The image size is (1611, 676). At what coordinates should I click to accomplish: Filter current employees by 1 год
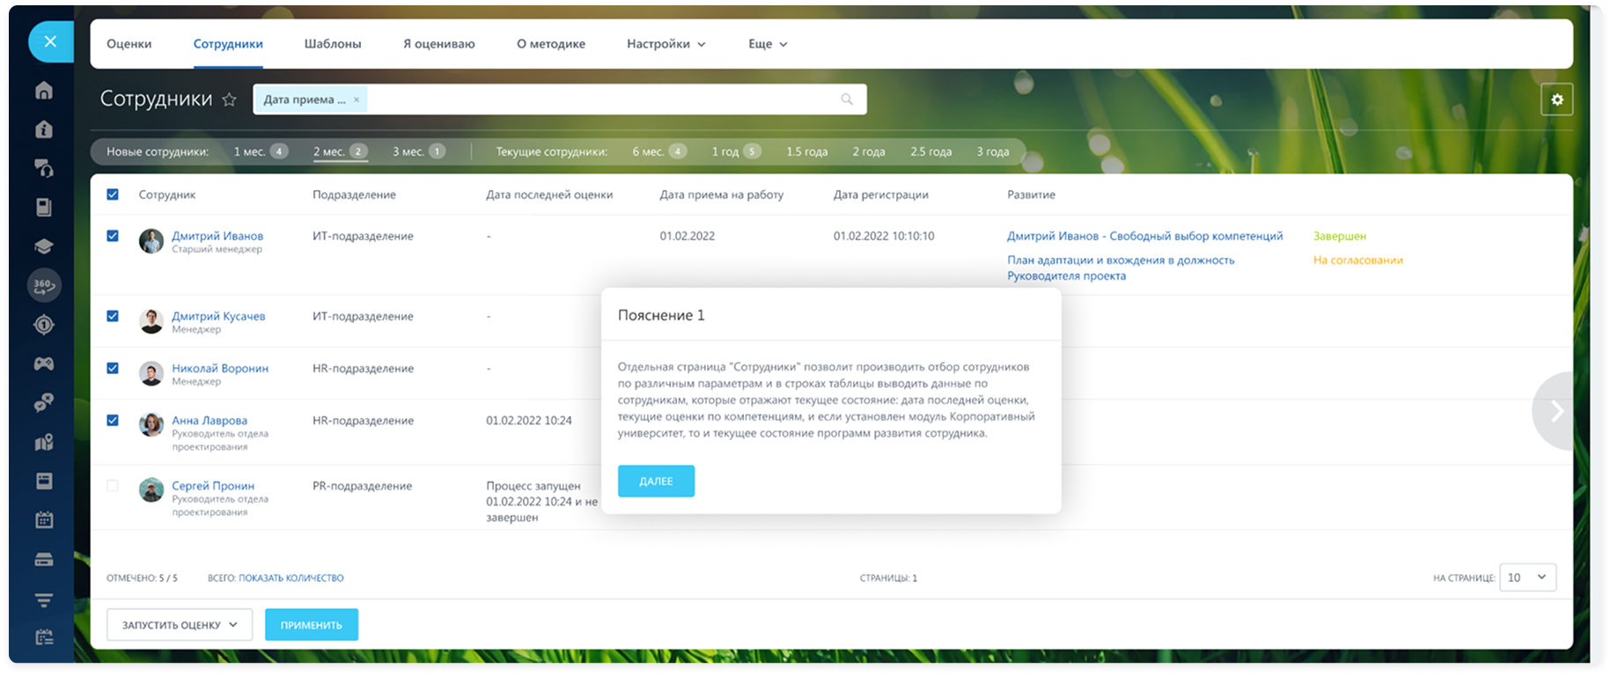tap(736, 151)
